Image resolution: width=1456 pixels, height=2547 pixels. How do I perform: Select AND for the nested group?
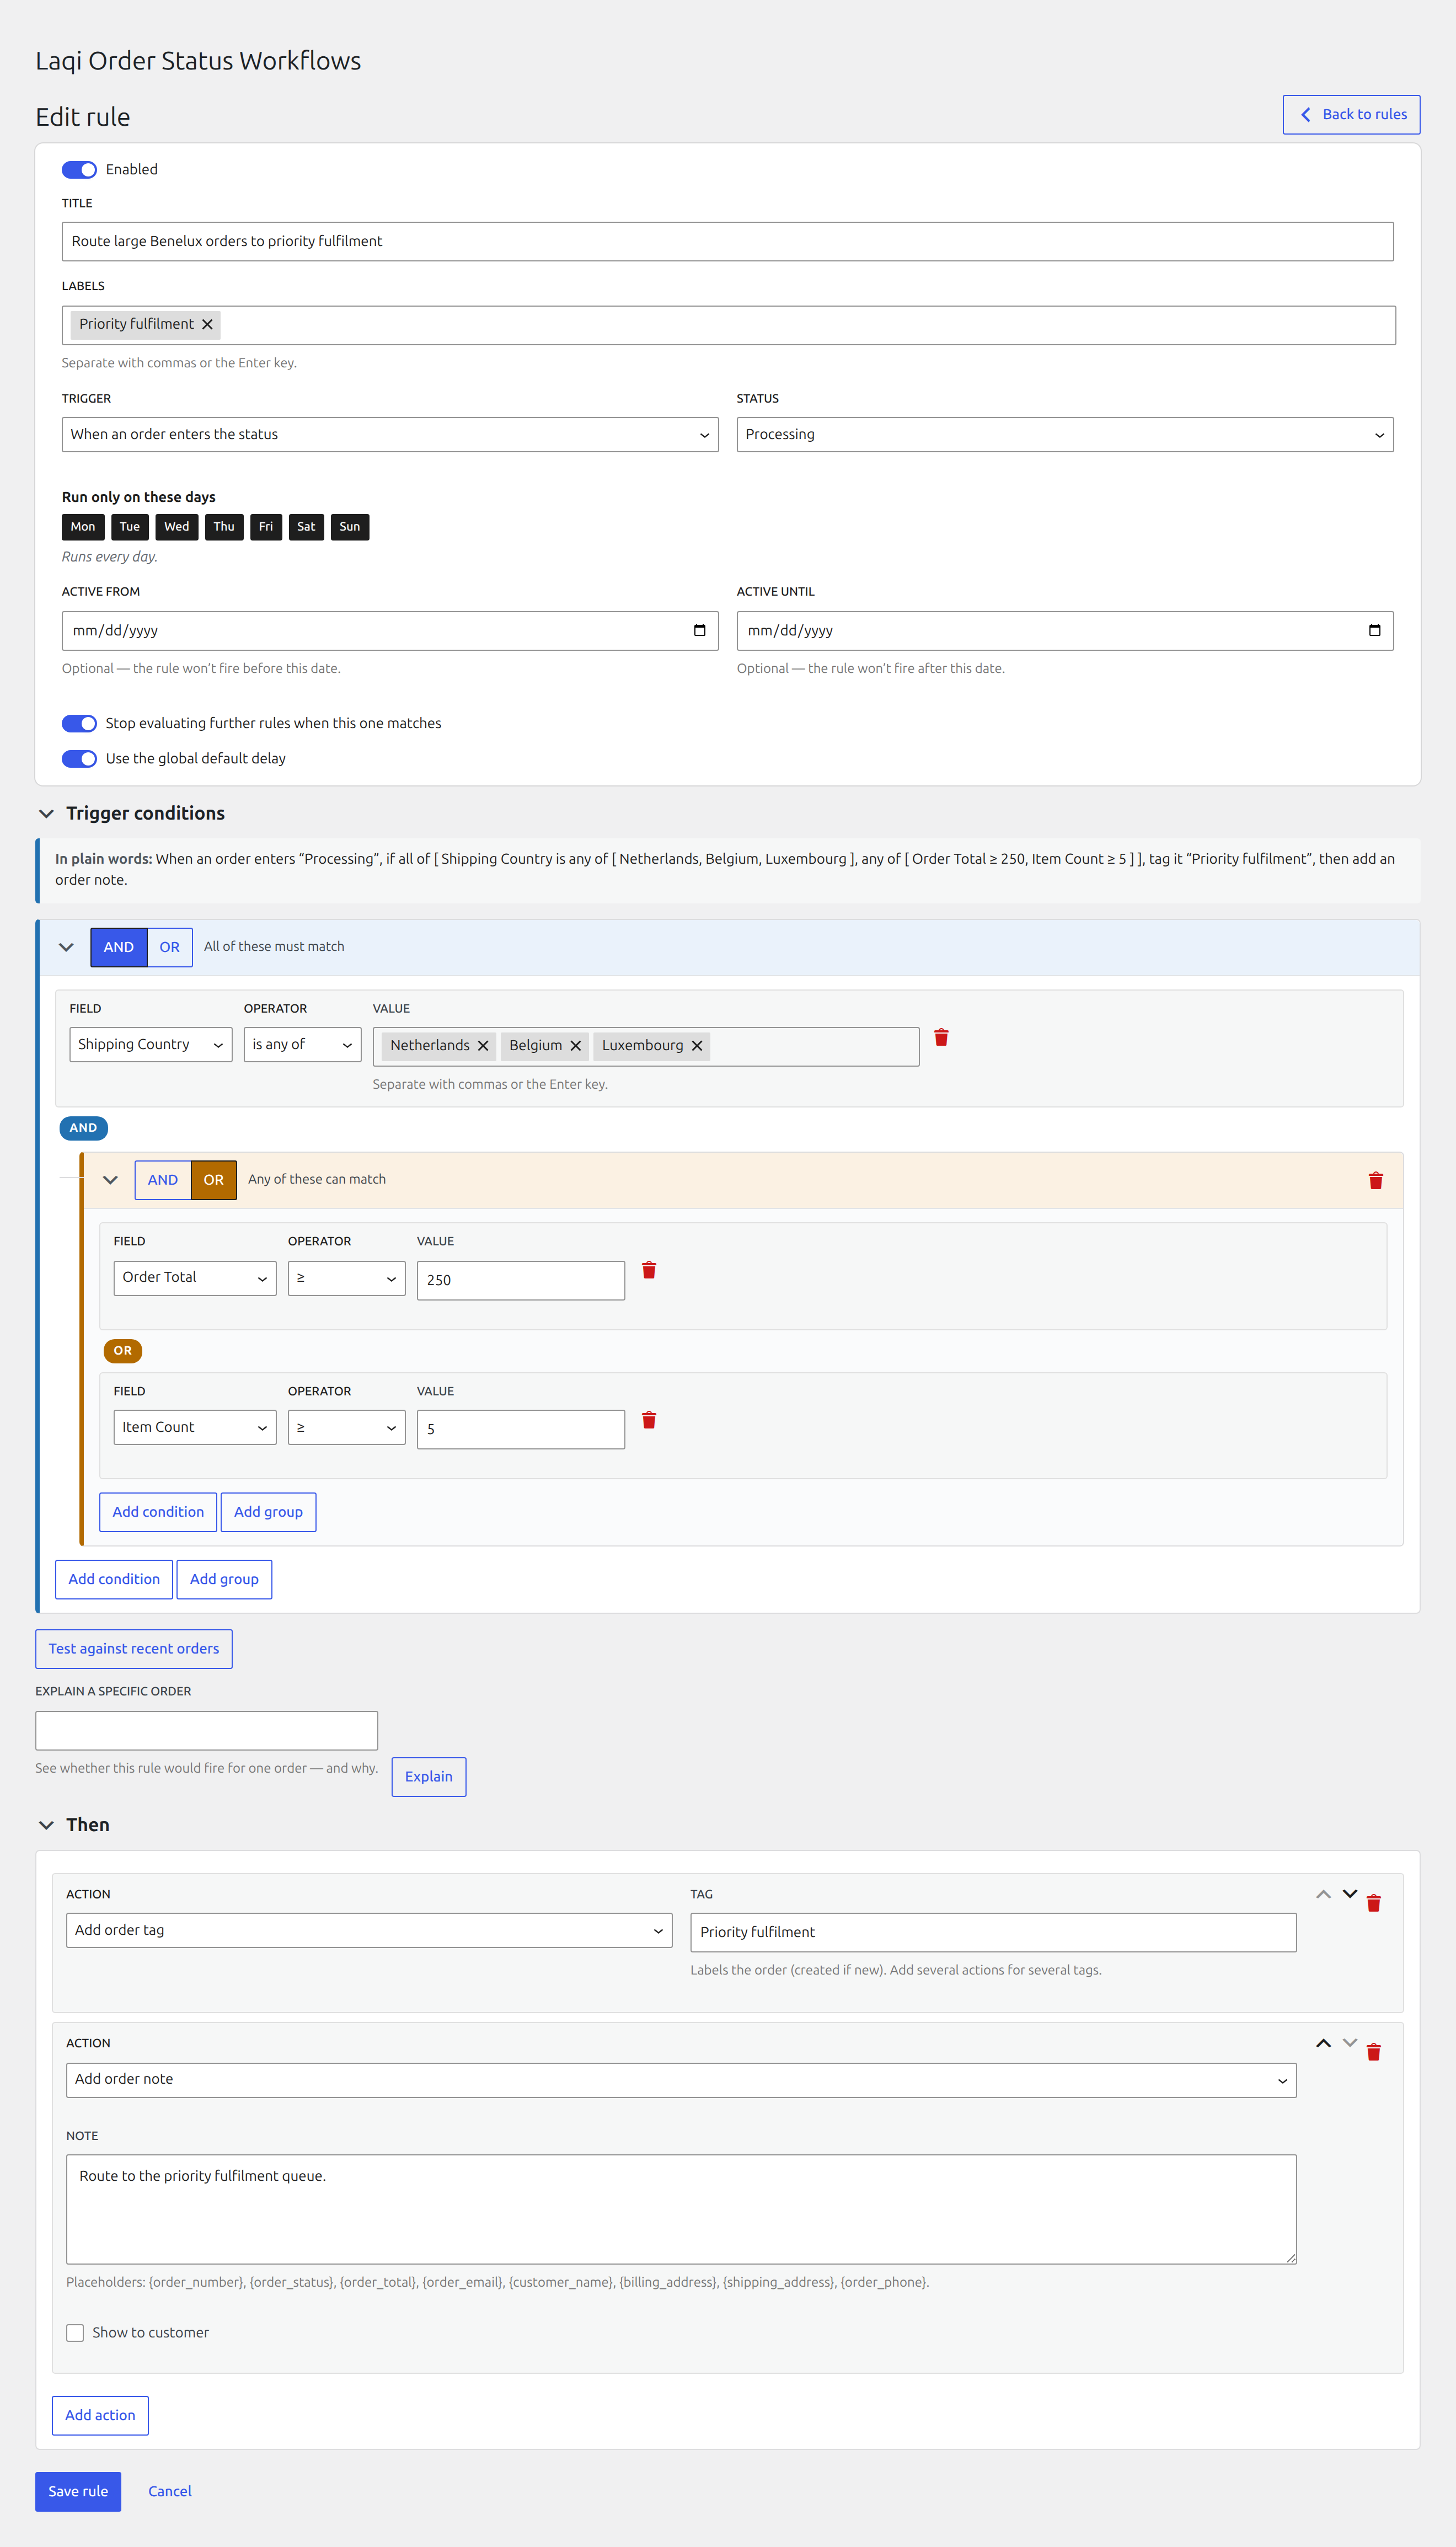pyautogui.click(x=163, y=1180)
